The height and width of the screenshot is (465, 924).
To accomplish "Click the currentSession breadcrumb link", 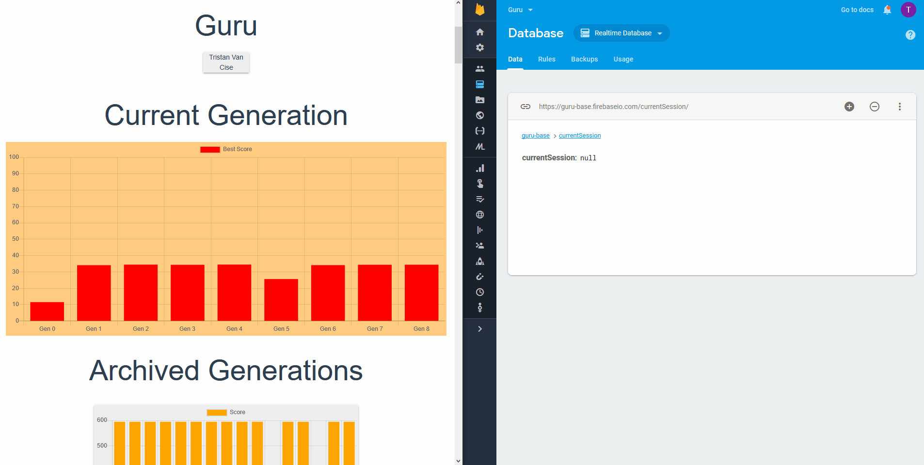I will [580, 136].
